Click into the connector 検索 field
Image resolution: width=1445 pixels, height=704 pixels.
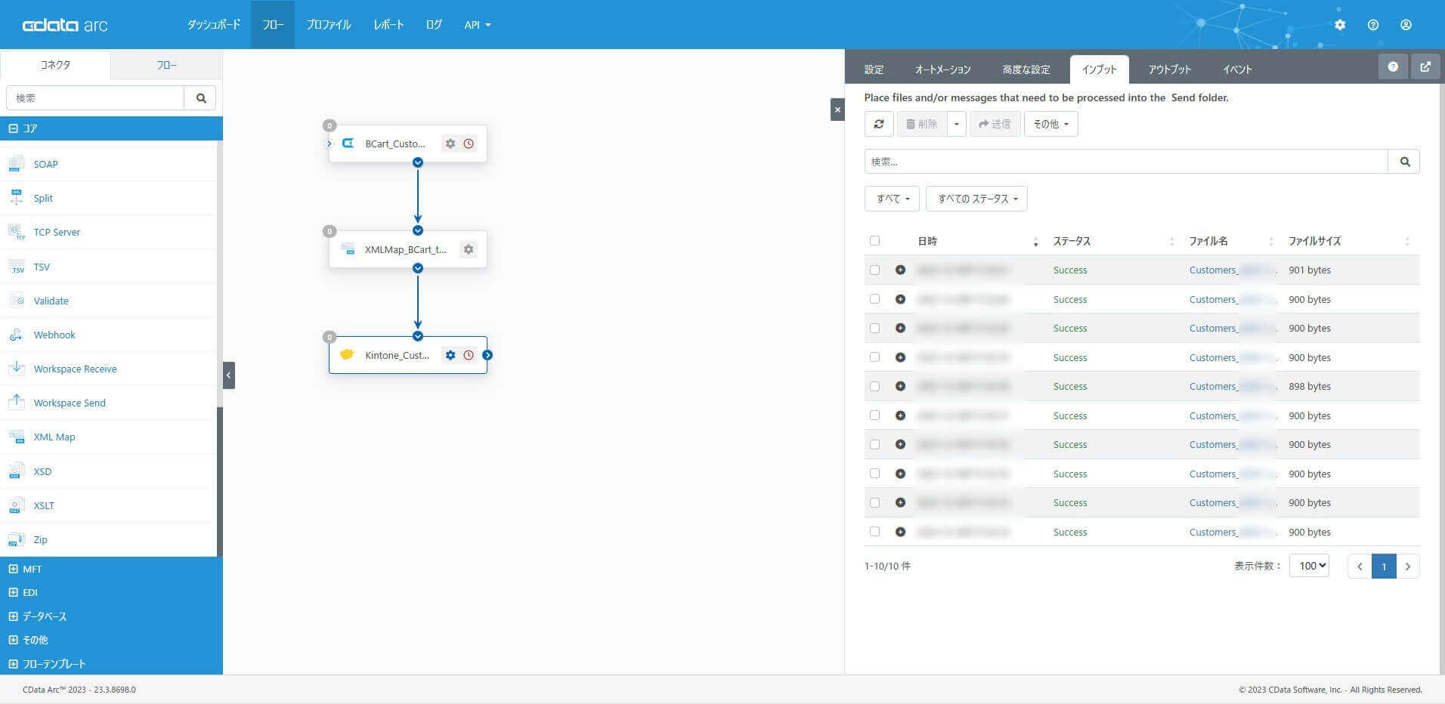95,98
